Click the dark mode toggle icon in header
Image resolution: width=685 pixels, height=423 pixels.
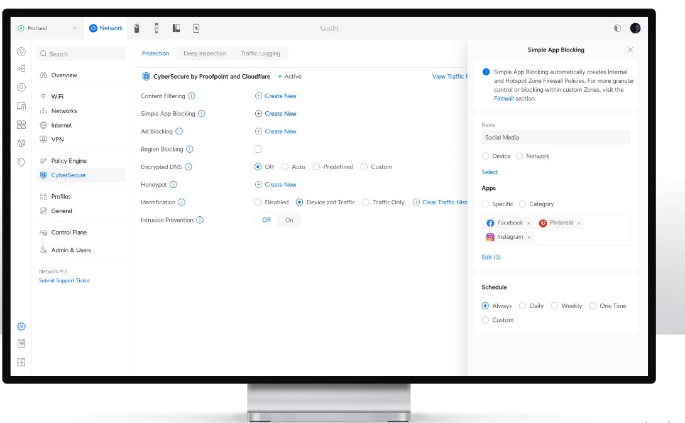click(617, 28)
